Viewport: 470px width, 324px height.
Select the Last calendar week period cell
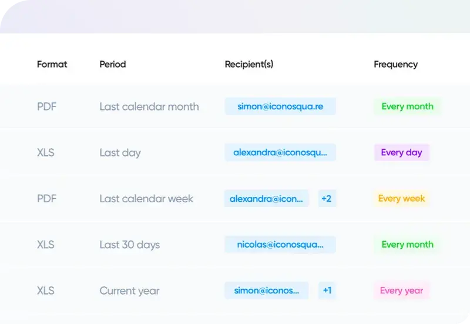pyautogui.click(x=146, y=199)
